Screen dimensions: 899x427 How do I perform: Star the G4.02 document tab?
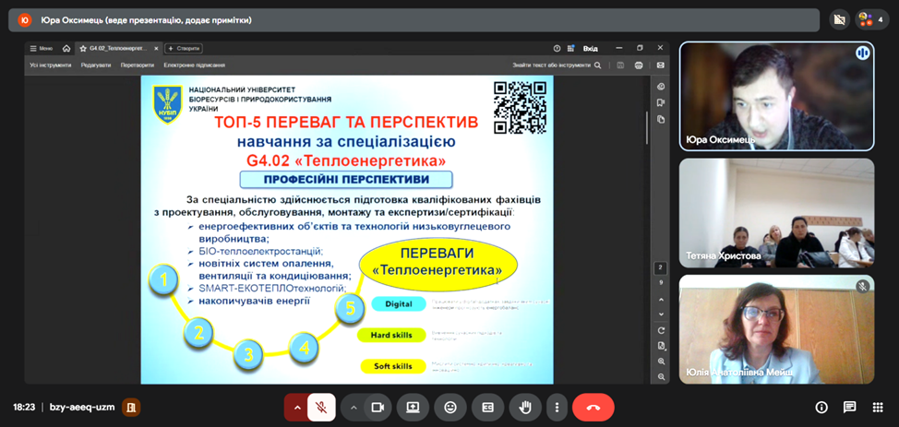(83, 49)
